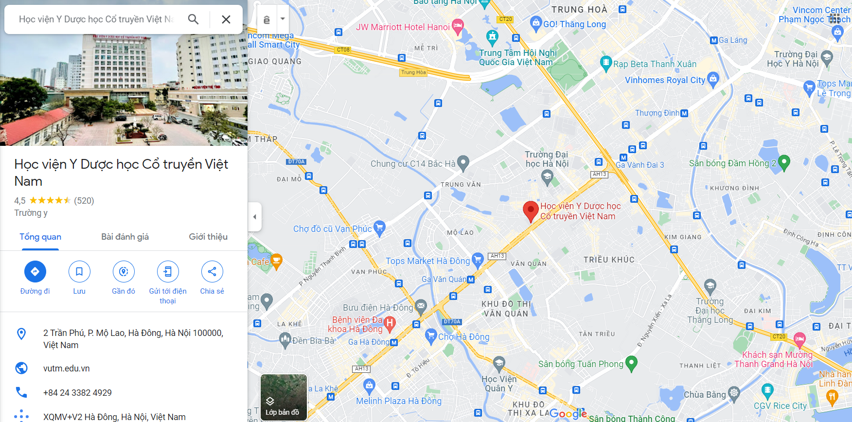This screenshot has height=422, width=852.
Task: Click the phone number +84 24 3382 4929
Action: (77, 392)
